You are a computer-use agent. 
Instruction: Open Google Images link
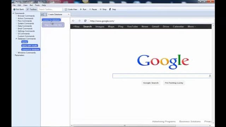100,27
